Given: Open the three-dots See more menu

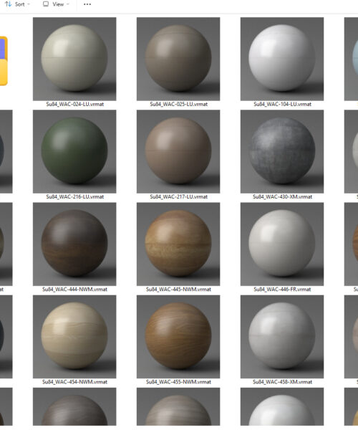Looking at the screenshot, I should tap(87, 4).
